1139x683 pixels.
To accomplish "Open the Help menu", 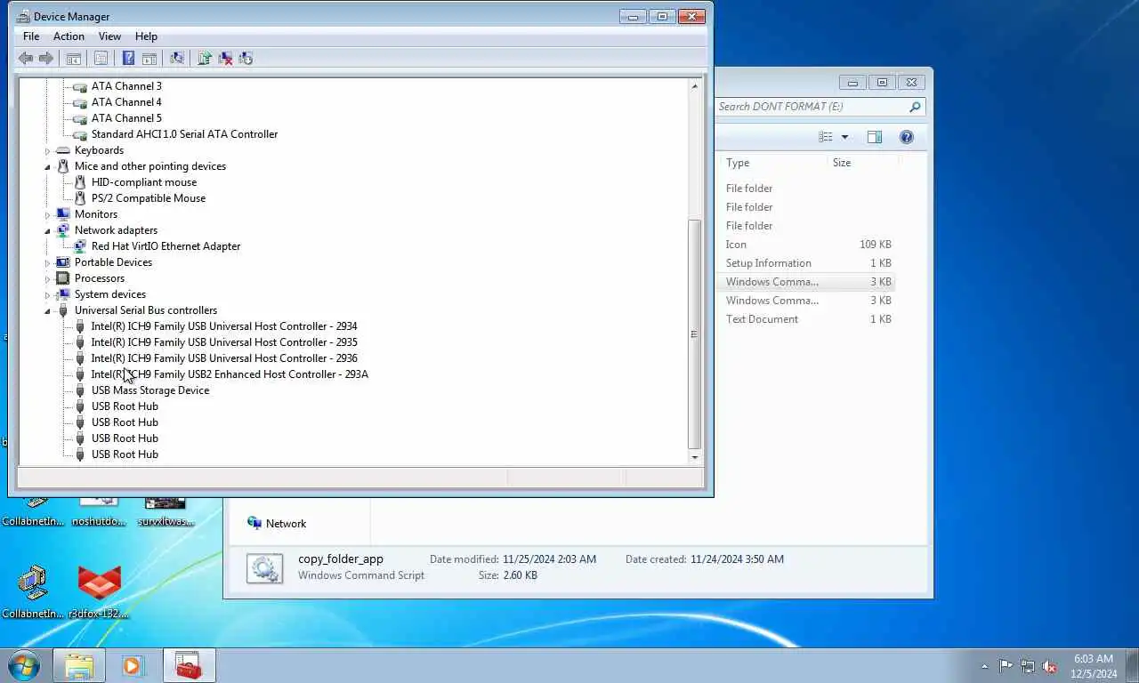I will 146,36.
